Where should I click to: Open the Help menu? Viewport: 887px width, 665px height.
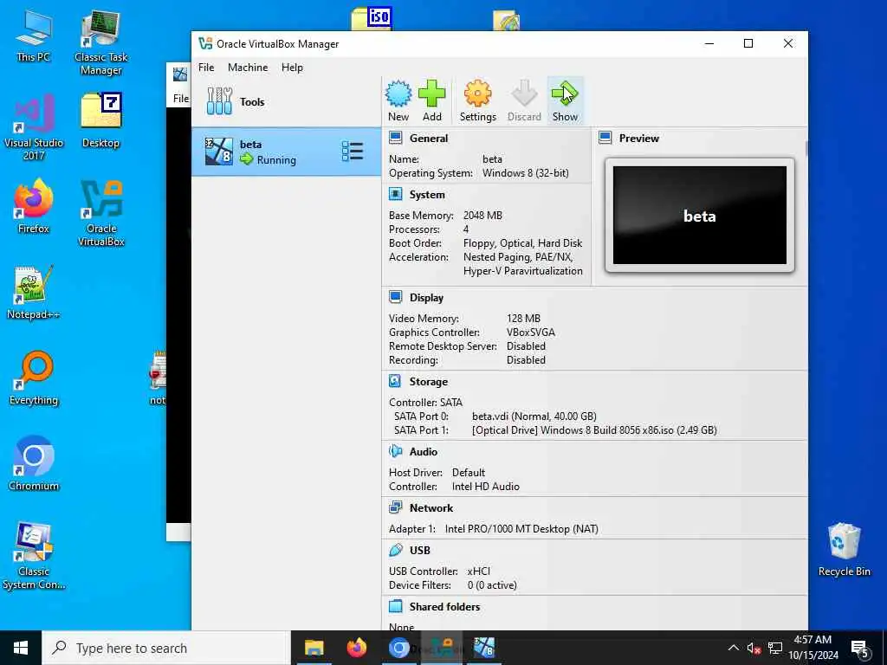tap(292, 68)
